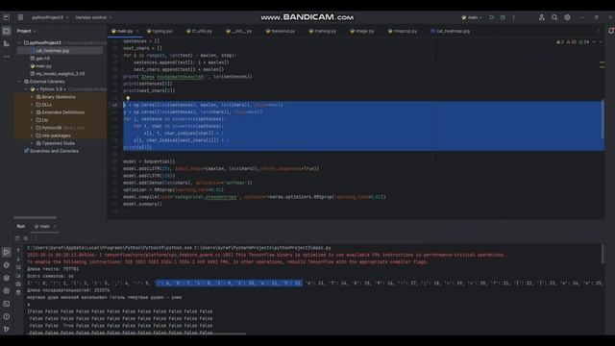The height and width of the screenshot is (346, 615).
Task: Click the project tree horizontal scrollbar
Action: click(x=35, y=217)
